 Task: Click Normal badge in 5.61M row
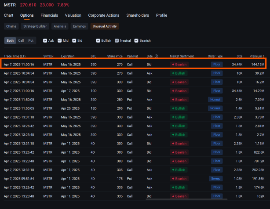point(215,108)
